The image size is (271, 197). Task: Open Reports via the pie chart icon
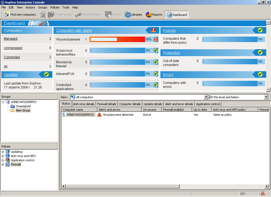tap(149, 15)
